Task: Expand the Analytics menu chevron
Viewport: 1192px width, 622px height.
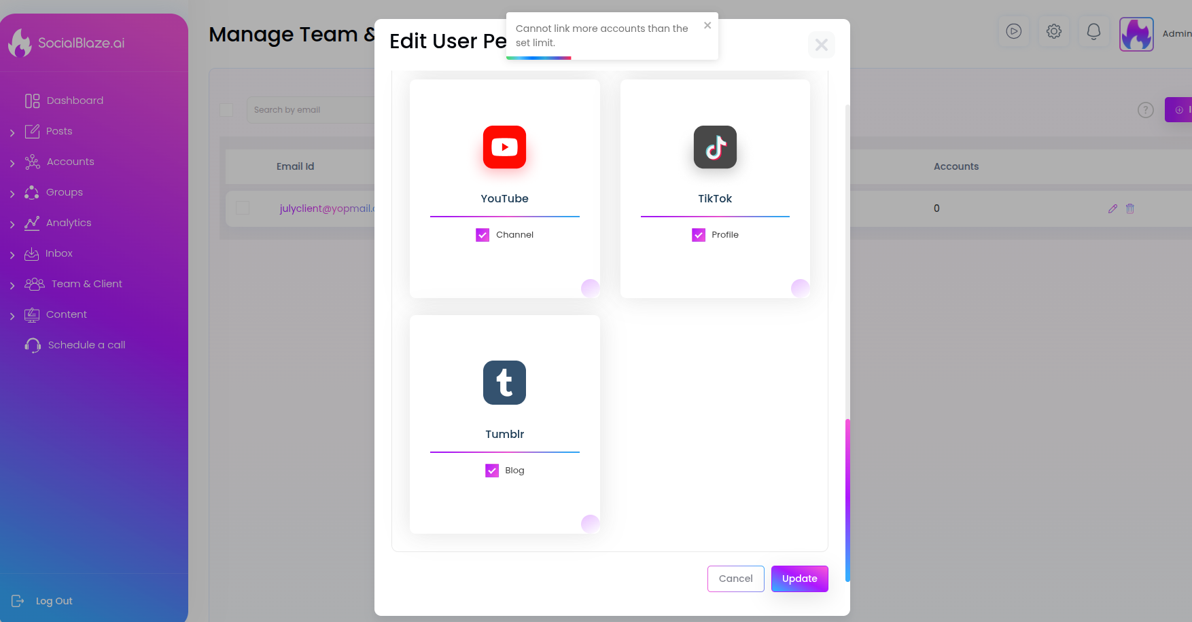Action: point(12,224)
